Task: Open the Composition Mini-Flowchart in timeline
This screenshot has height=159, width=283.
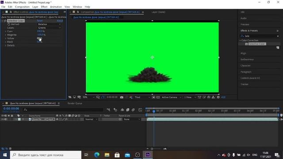Action: 108,110
